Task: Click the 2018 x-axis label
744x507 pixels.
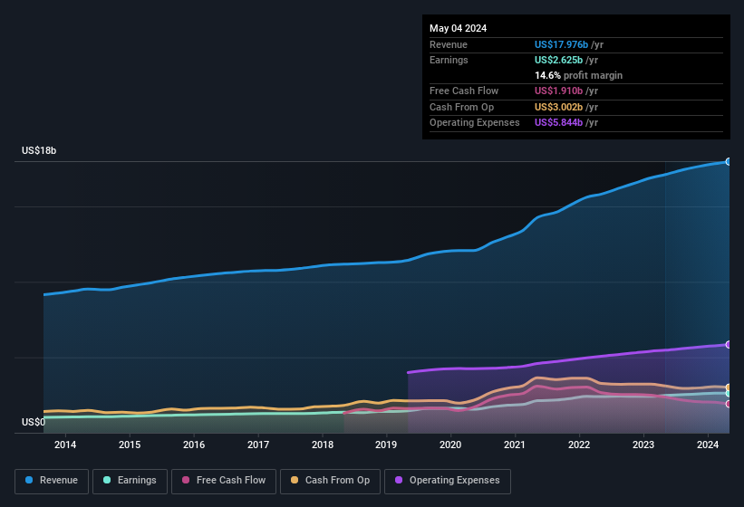Action: tap(323, 445)
